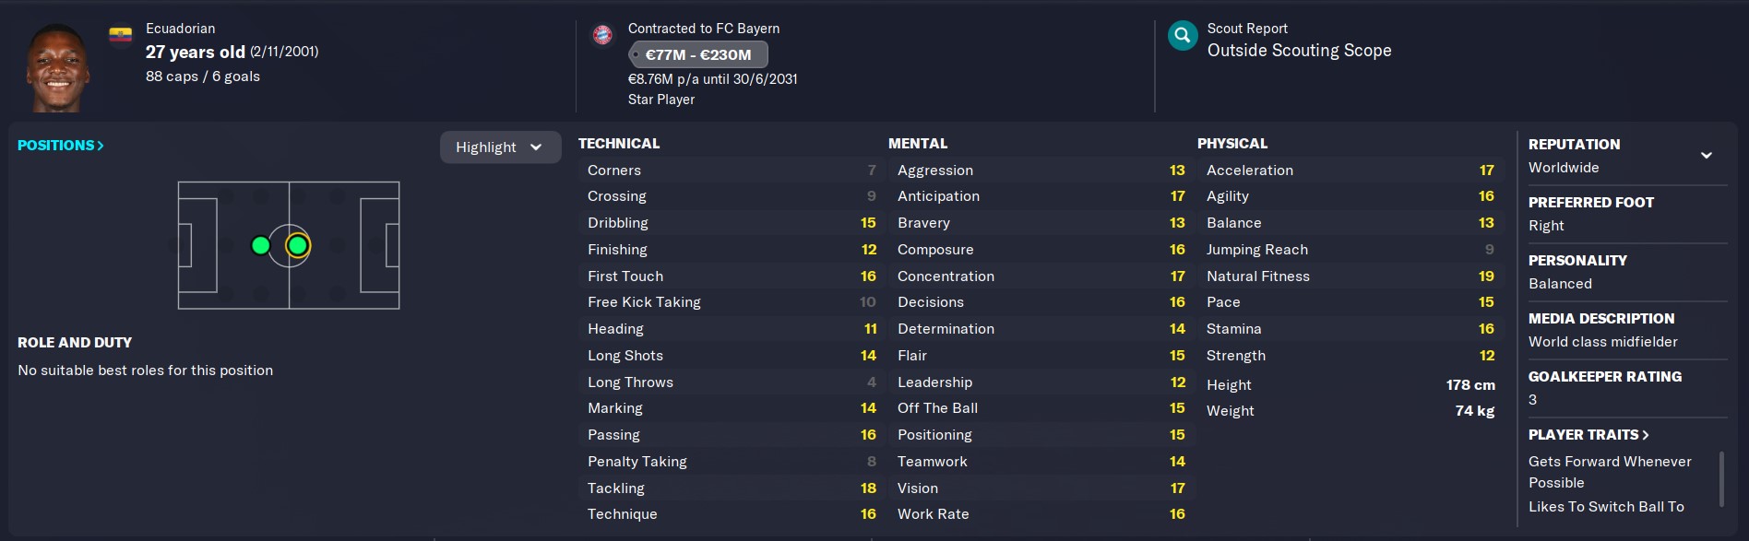
Task: Click the Ecuador flag icon
Action: pyautogui.click(x=121, y=36)
